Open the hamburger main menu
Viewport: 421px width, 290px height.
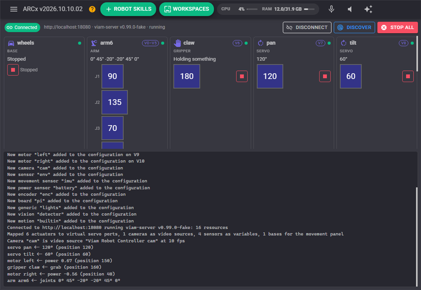pyautogui.click(x=14, y=9)
